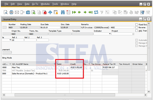Send document by email icon

pos(17,12)
